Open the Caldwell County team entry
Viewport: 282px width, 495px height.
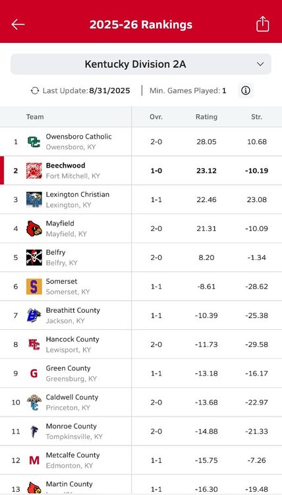[x=141, y=403]
